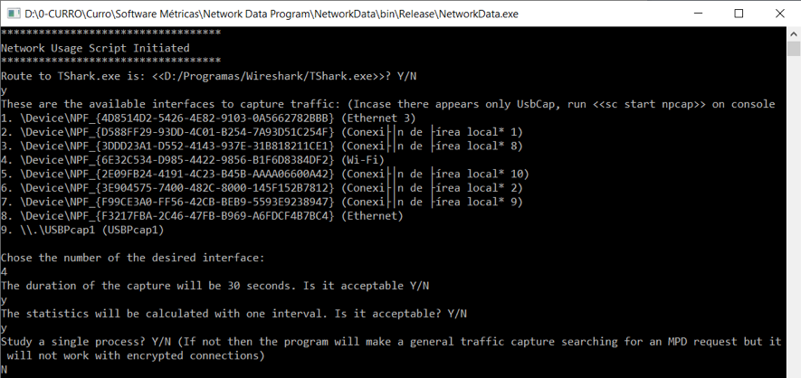
Task: Click the console app icon in title bar
Action: (x=14, y=14)
